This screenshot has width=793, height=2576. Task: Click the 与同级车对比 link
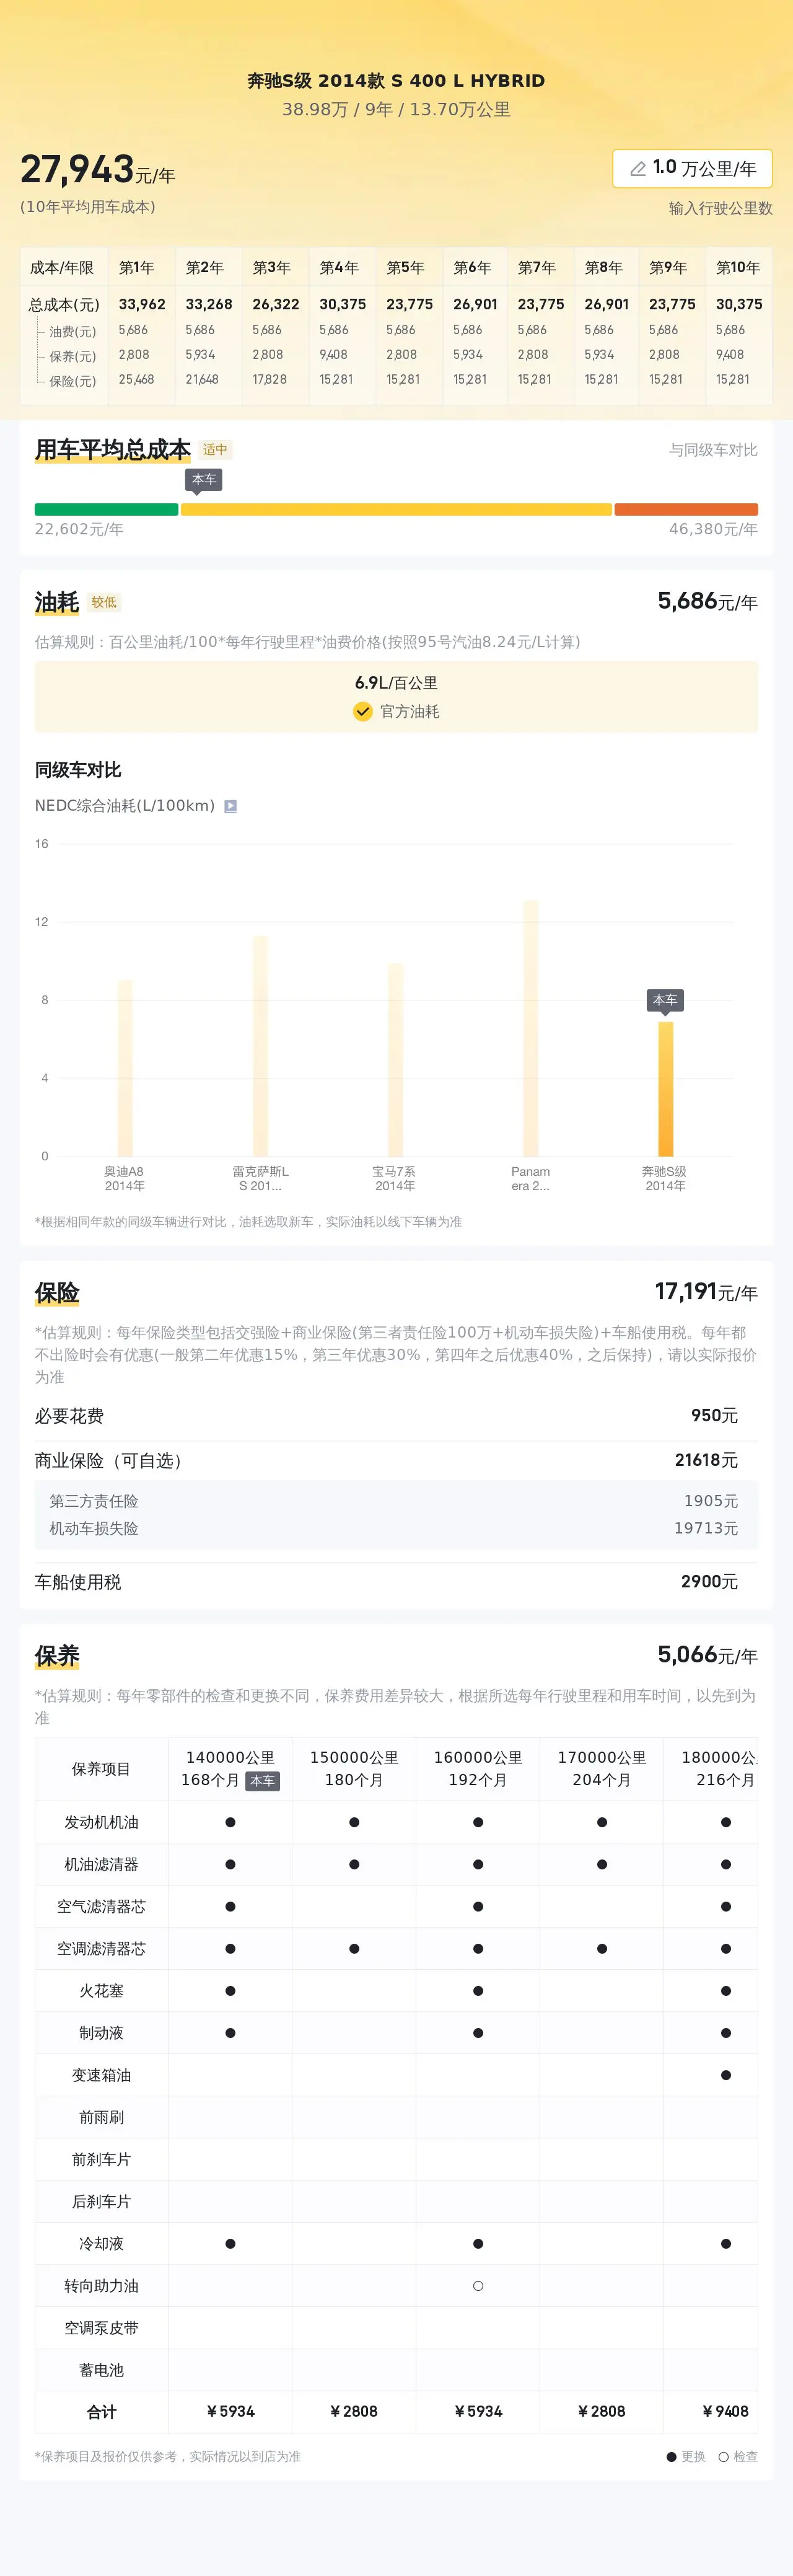click(713, 450)
